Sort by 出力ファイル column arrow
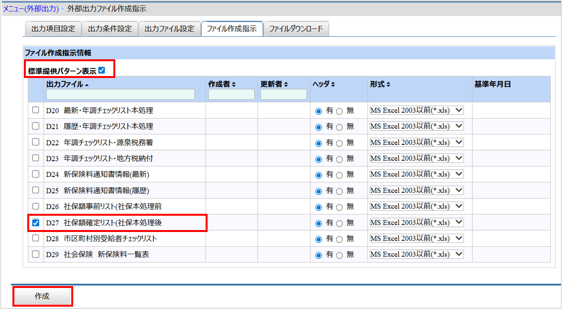The width and height of the screenshot is (562, 309). coord(87,85)
